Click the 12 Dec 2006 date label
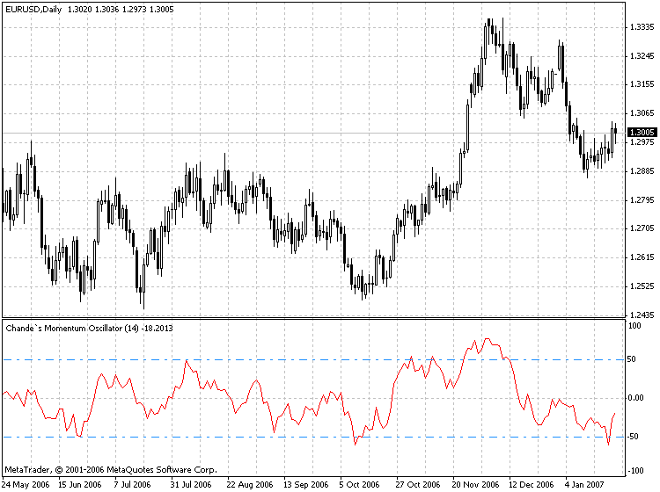The height and width of the screenshot is (492, 660). pyautogui.click(x=531, y=484)
